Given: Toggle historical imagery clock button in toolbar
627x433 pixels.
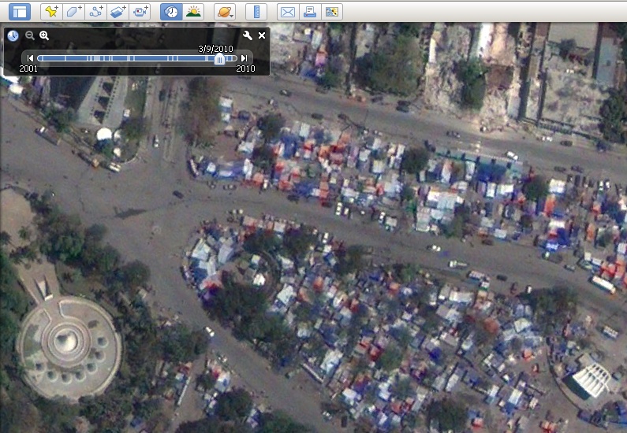Looking at the screenshot, I should (x=171, y=12).
